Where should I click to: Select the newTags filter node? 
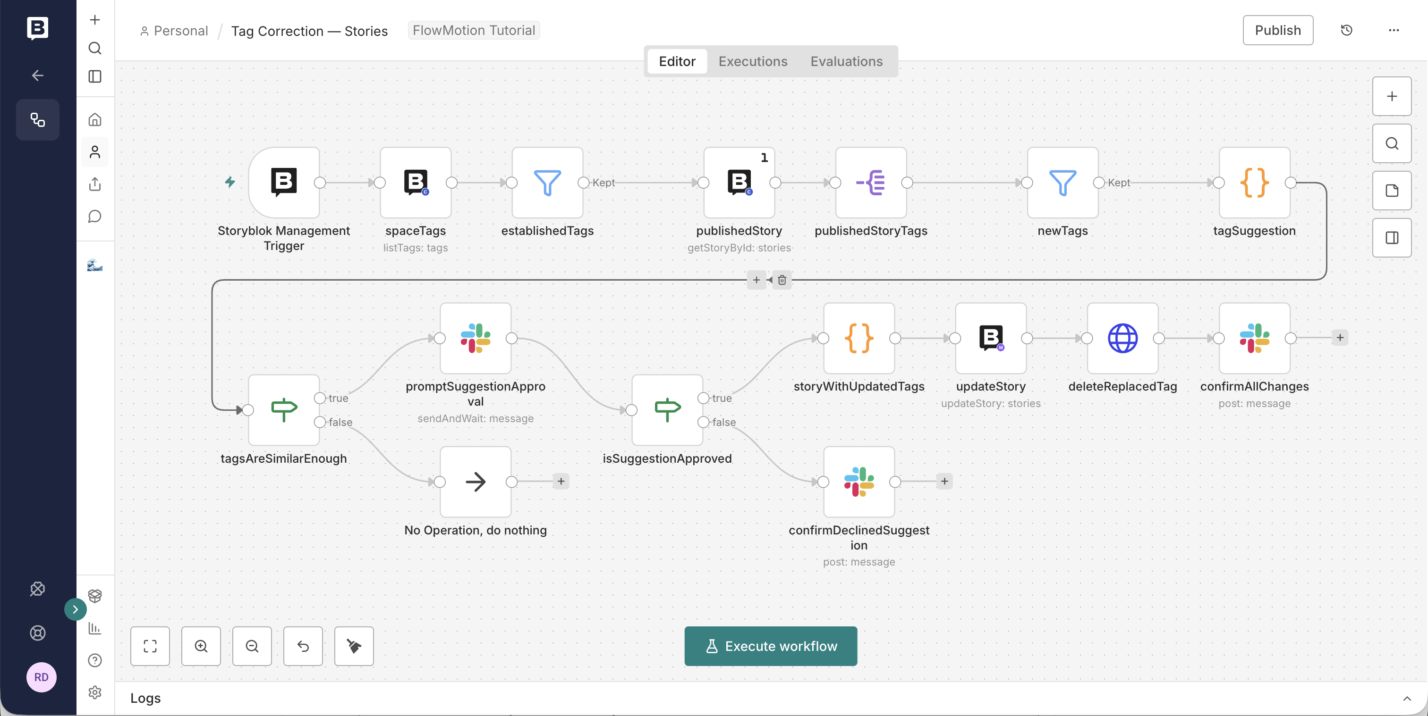1062,182
